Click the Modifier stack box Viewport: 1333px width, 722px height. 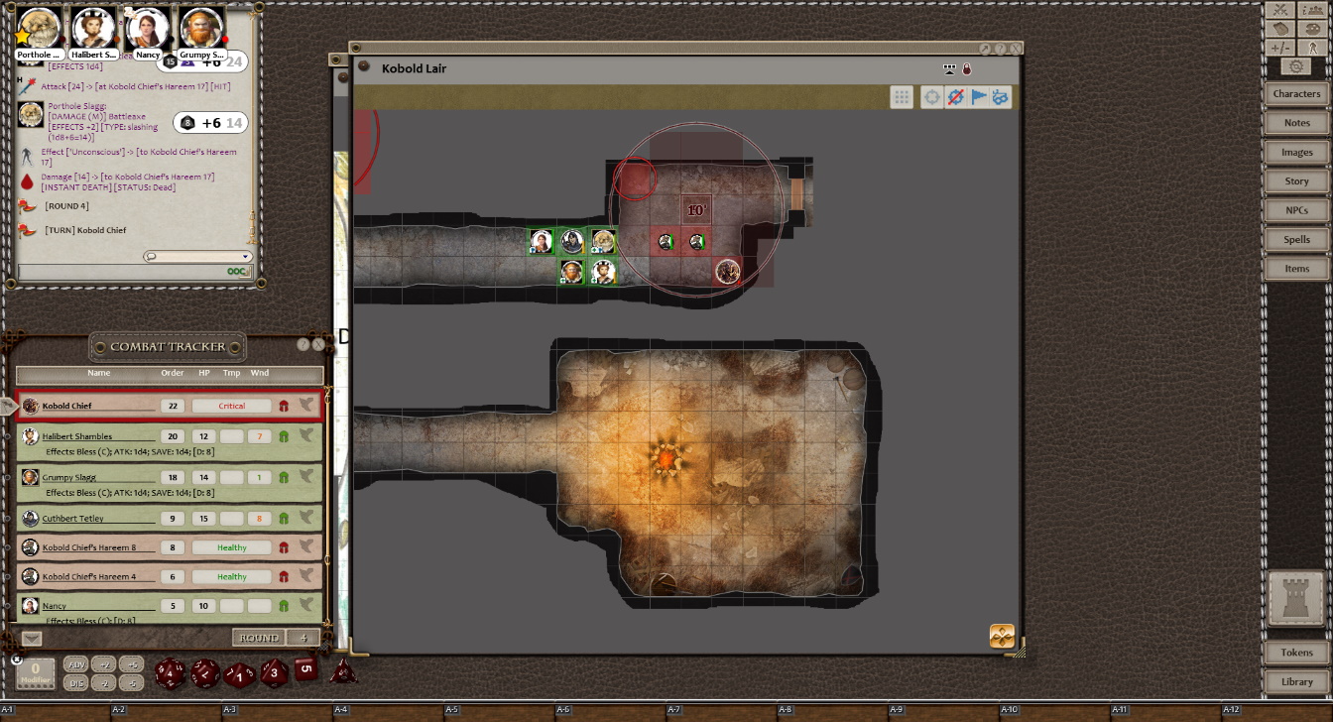tap(36, 673)
